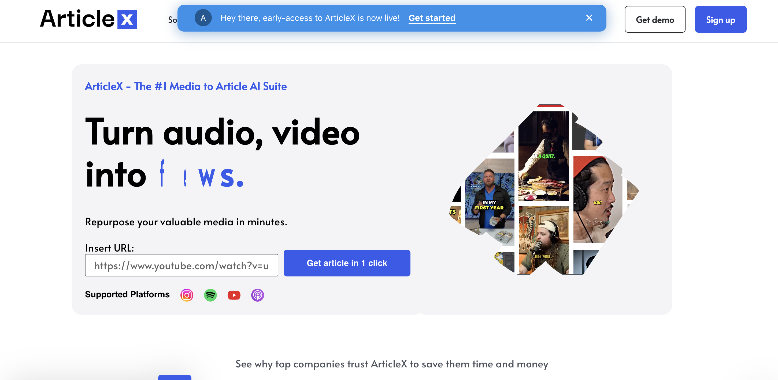Open the 'Get started' banner link
Screen dimensions: 778x380
[x=432, y=18]
